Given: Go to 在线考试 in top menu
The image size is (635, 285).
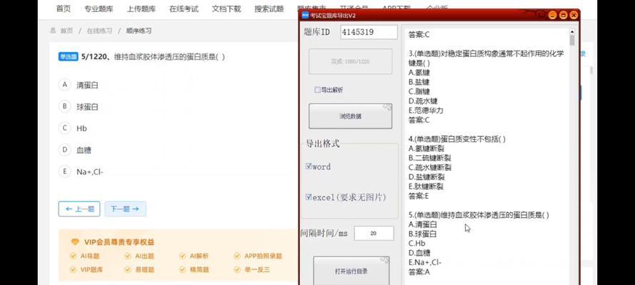Looking at the screenshot, I should [184, 9].
